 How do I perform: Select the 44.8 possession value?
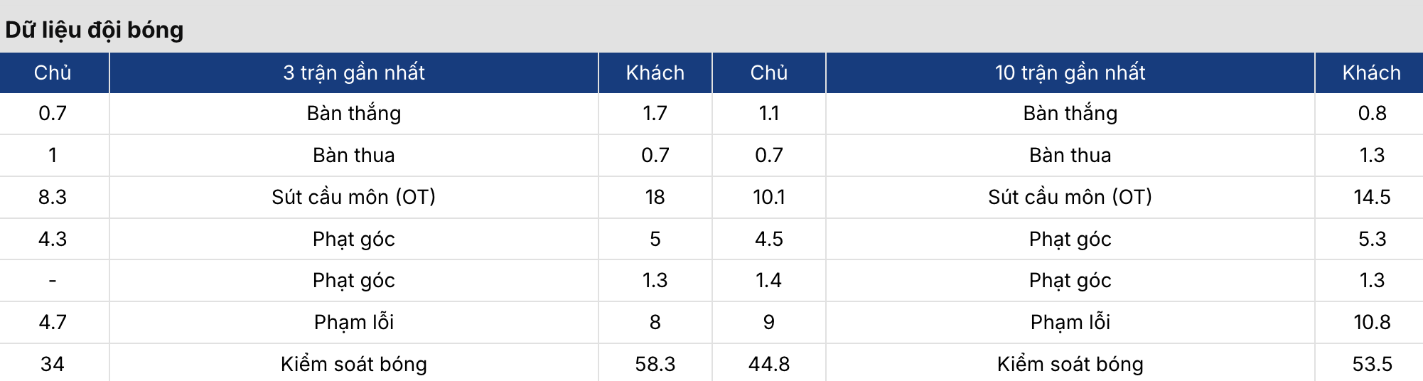point(768,364)
